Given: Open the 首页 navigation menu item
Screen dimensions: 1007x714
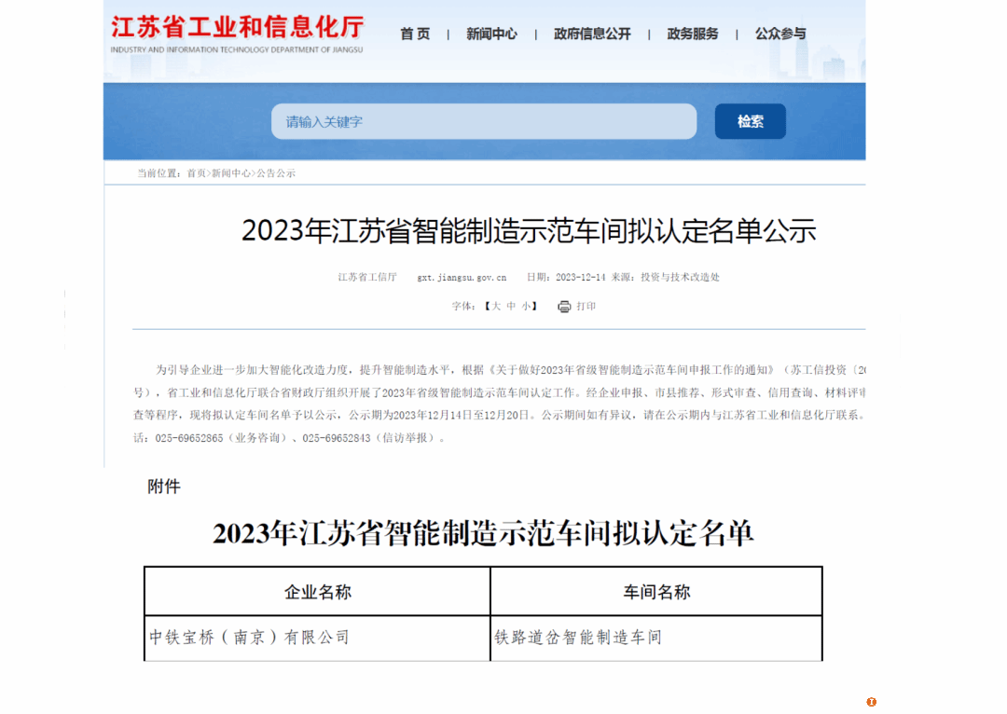Looking at the screenshot, I should point(415,34).
